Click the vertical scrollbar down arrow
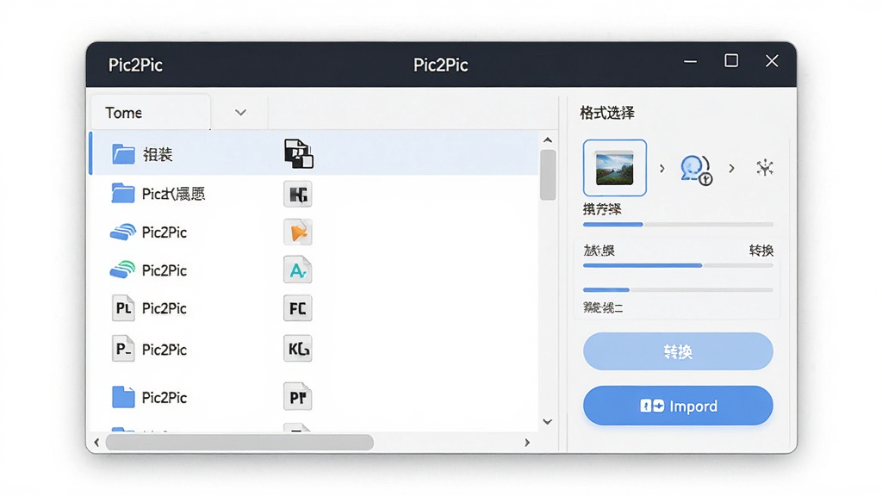The width and height of the screenshot is (882, 496). [x=547, y=422]
